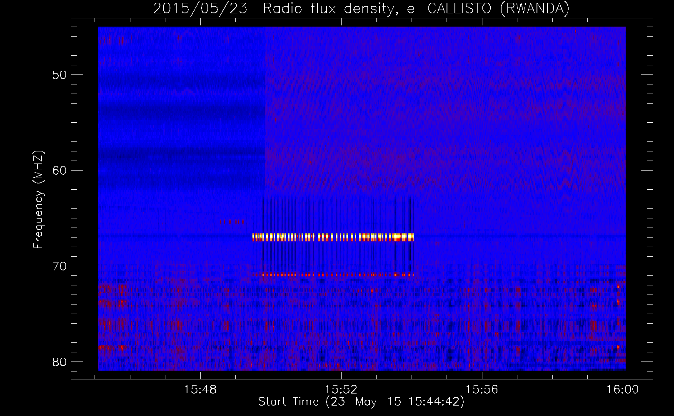Click the time tick label "15:56"
The image size is (674, 416).
(482, 390)
